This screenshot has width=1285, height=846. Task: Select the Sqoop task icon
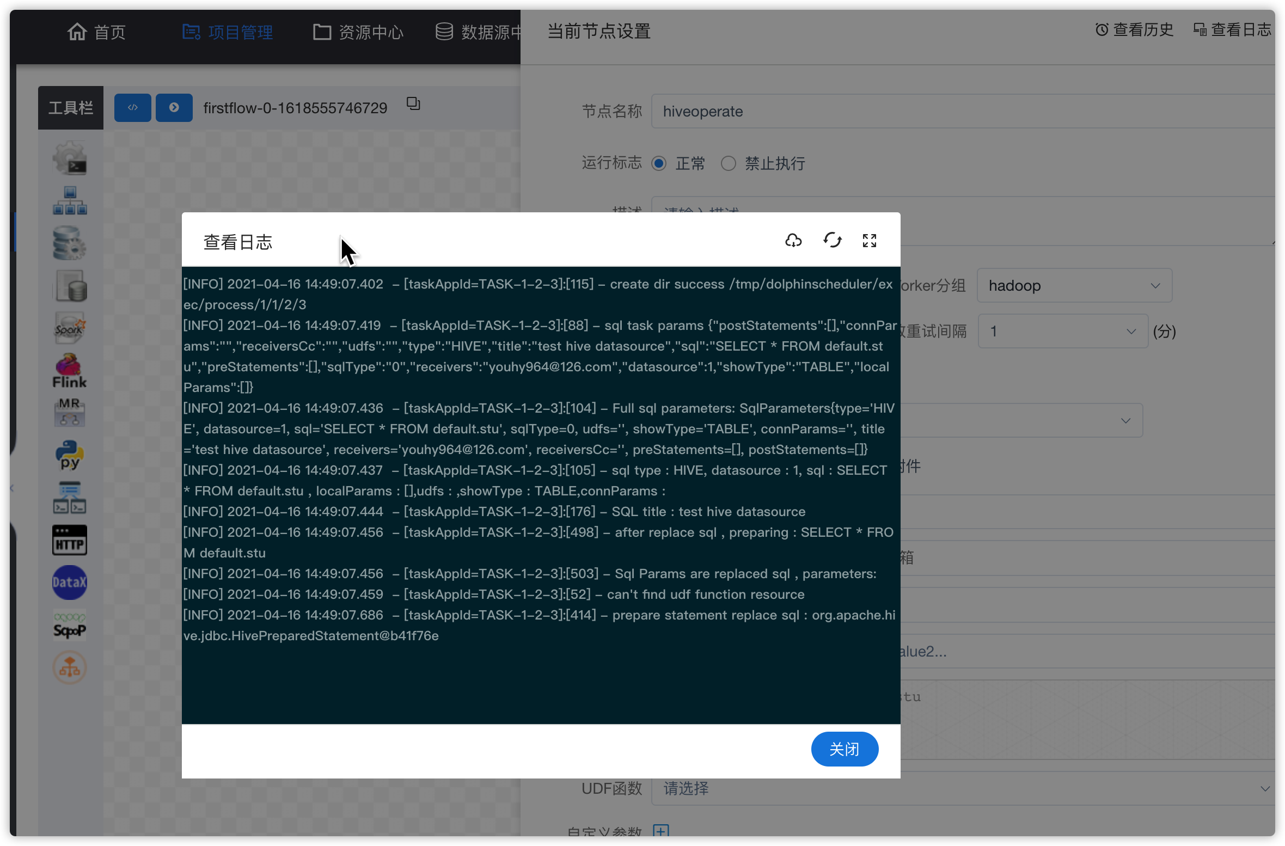point(70,625)
